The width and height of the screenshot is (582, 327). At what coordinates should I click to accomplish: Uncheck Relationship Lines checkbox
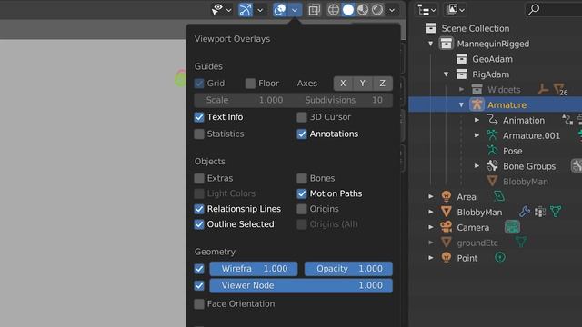pos(199,209)
